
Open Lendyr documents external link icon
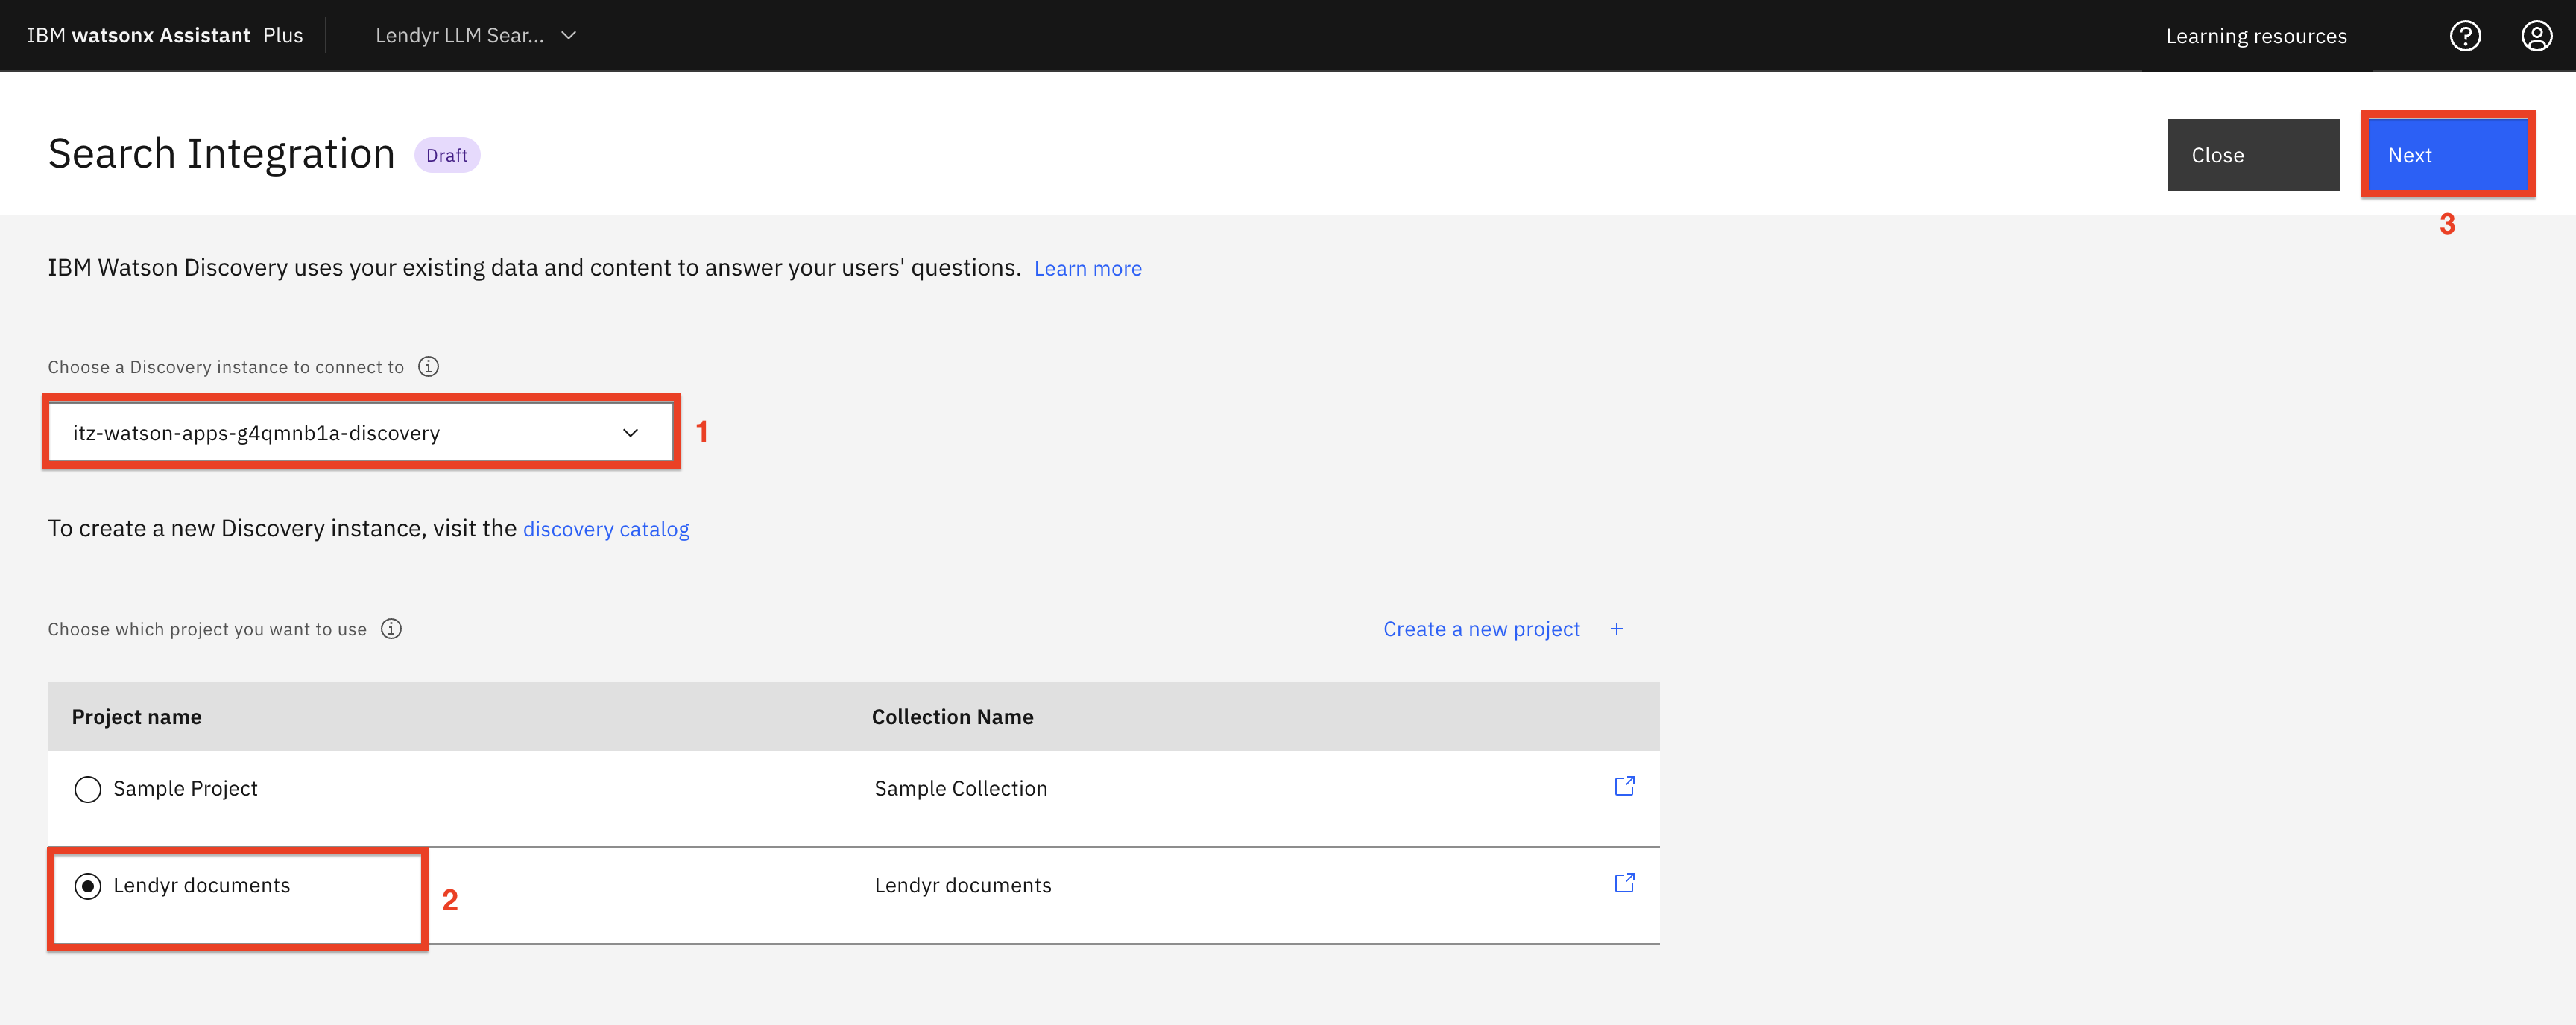[x=1624, y=883]
